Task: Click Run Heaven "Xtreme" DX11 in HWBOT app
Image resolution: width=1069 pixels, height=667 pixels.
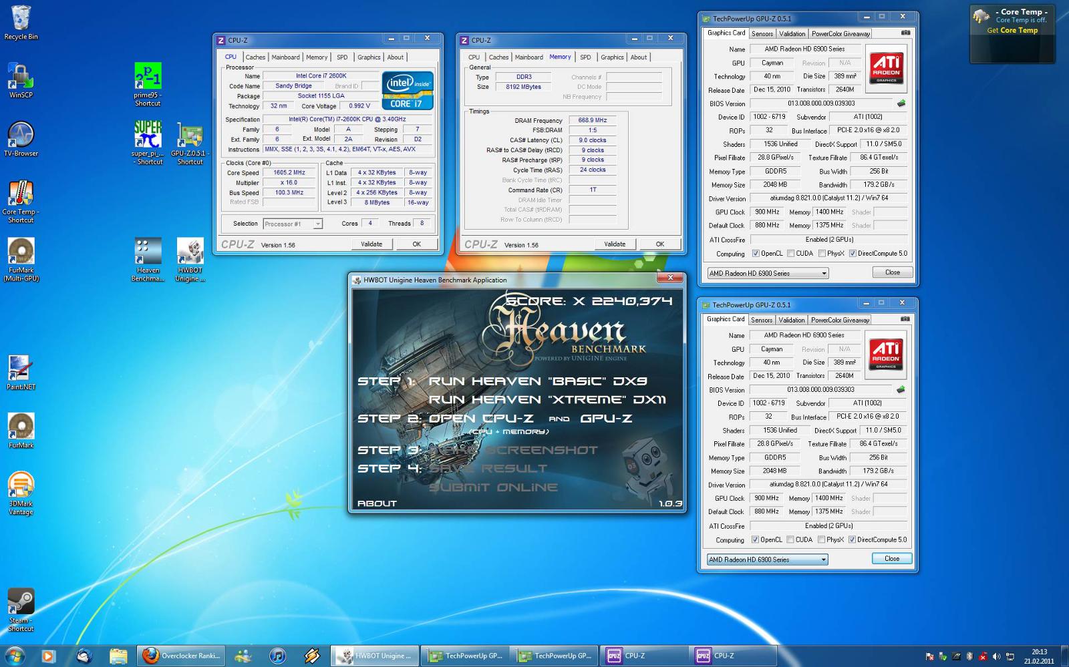Action: point(547,399)
